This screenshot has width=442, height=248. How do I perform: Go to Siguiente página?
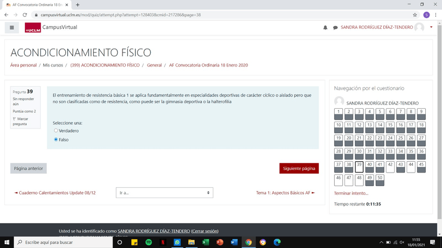pos(299,168)
